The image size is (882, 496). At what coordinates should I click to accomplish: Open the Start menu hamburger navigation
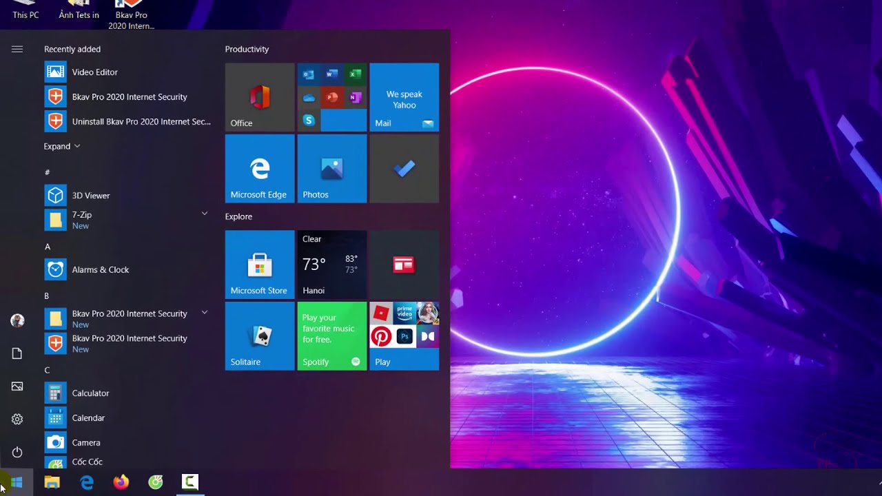(17, 49)
